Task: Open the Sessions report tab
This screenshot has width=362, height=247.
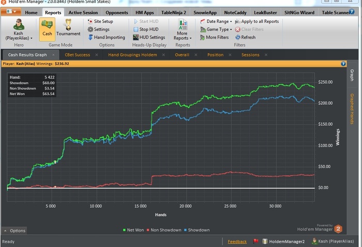Action: 250,55
